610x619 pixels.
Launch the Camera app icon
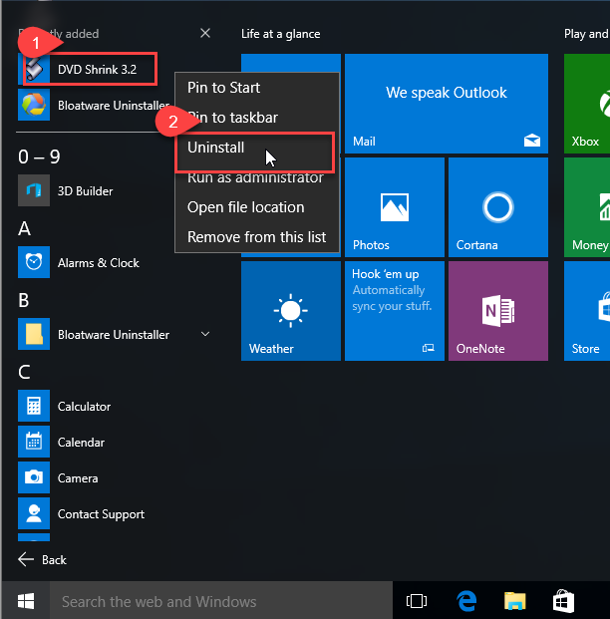(x=34, y=477)
